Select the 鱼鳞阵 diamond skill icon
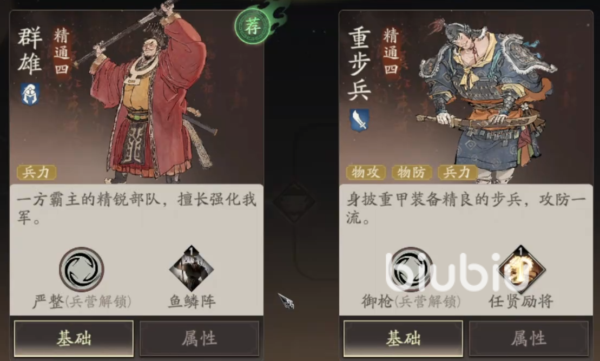The width and height of the screenshot is (600, 361). [x=192, y=268]
